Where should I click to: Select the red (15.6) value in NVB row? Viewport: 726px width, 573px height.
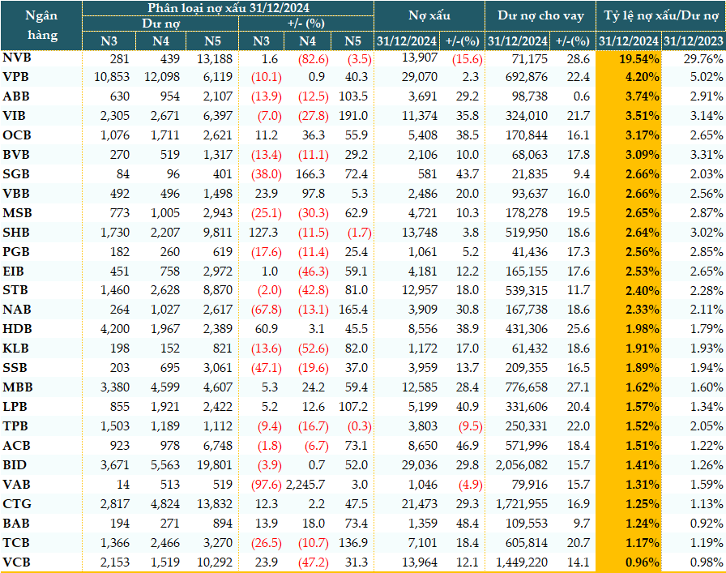point(466,58)
